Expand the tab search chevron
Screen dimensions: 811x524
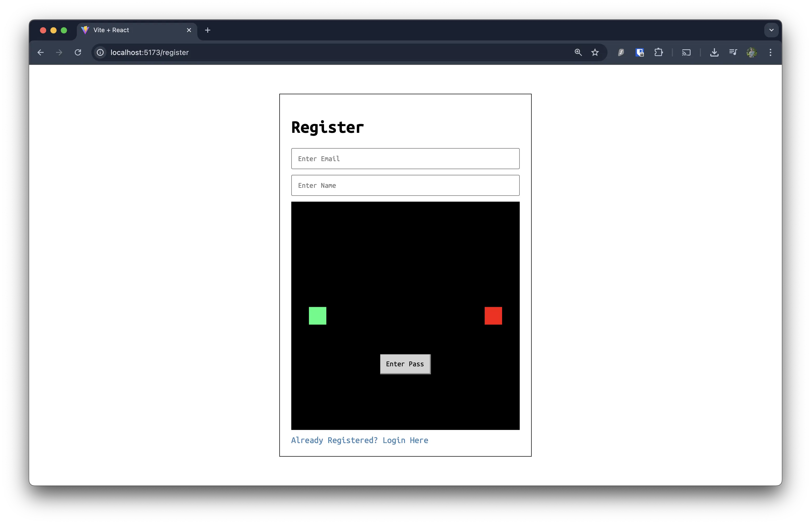click(772, 30)
